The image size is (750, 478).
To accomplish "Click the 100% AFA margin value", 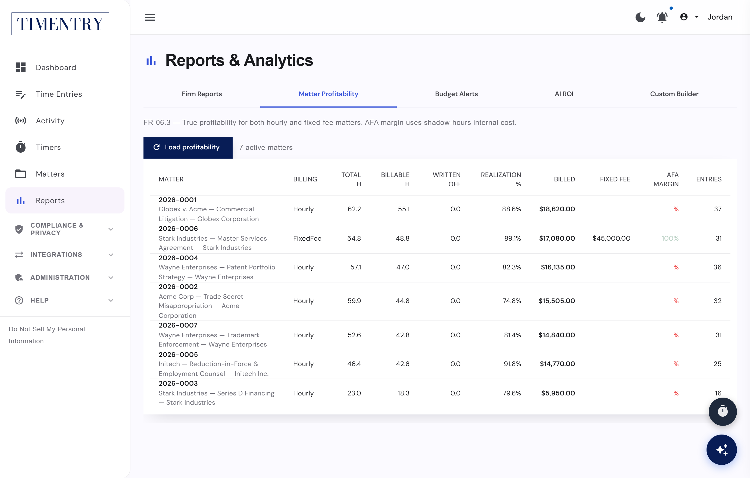I will pos(670,238).
